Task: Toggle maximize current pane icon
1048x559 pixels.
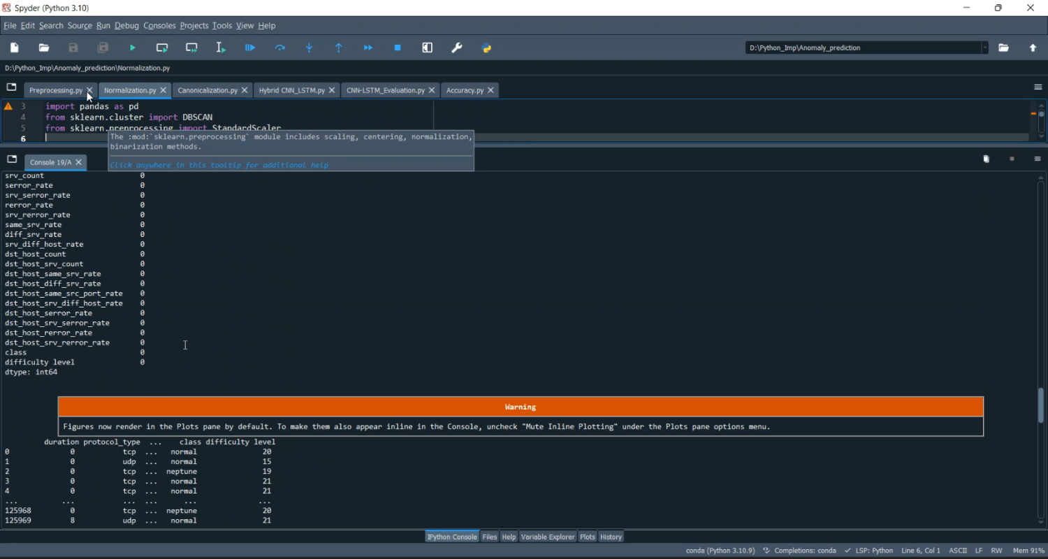Action: coord(428,48)
